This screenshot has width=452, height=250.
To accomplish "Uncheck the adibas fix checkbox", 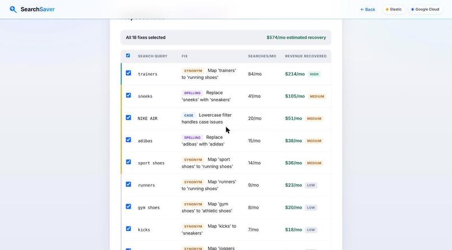I will pos(128,140).
